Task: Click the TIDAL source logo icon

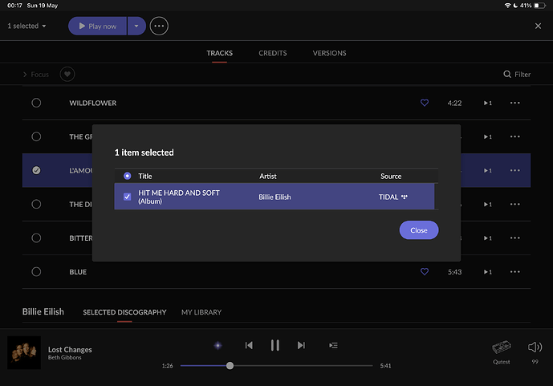Action: tap(405, 197)
